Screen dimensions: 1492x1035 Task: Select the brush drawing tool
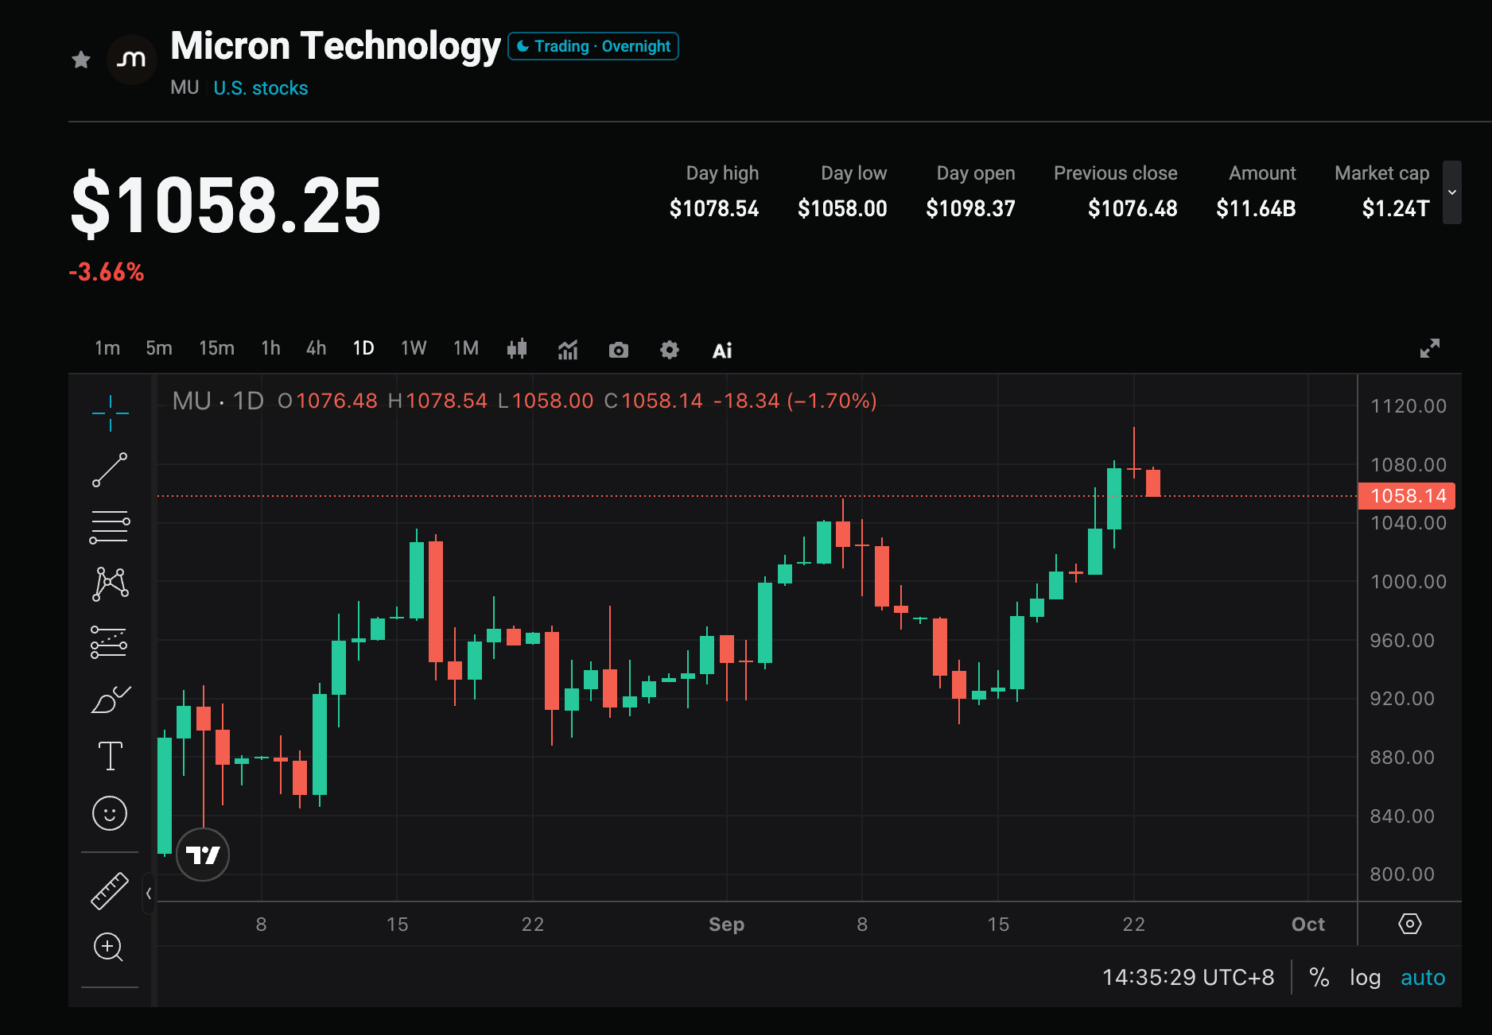point(111,700)
